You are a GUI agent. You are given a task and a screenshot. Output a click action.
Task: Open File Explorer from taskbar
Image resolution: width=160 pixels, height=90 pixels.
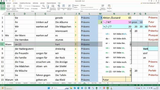pos(71,88)
